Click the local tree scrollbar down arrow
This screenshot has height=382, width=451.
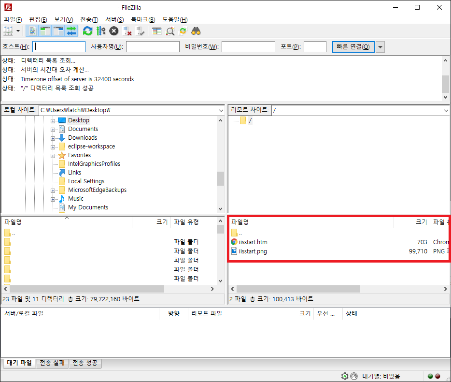[220, 209]
